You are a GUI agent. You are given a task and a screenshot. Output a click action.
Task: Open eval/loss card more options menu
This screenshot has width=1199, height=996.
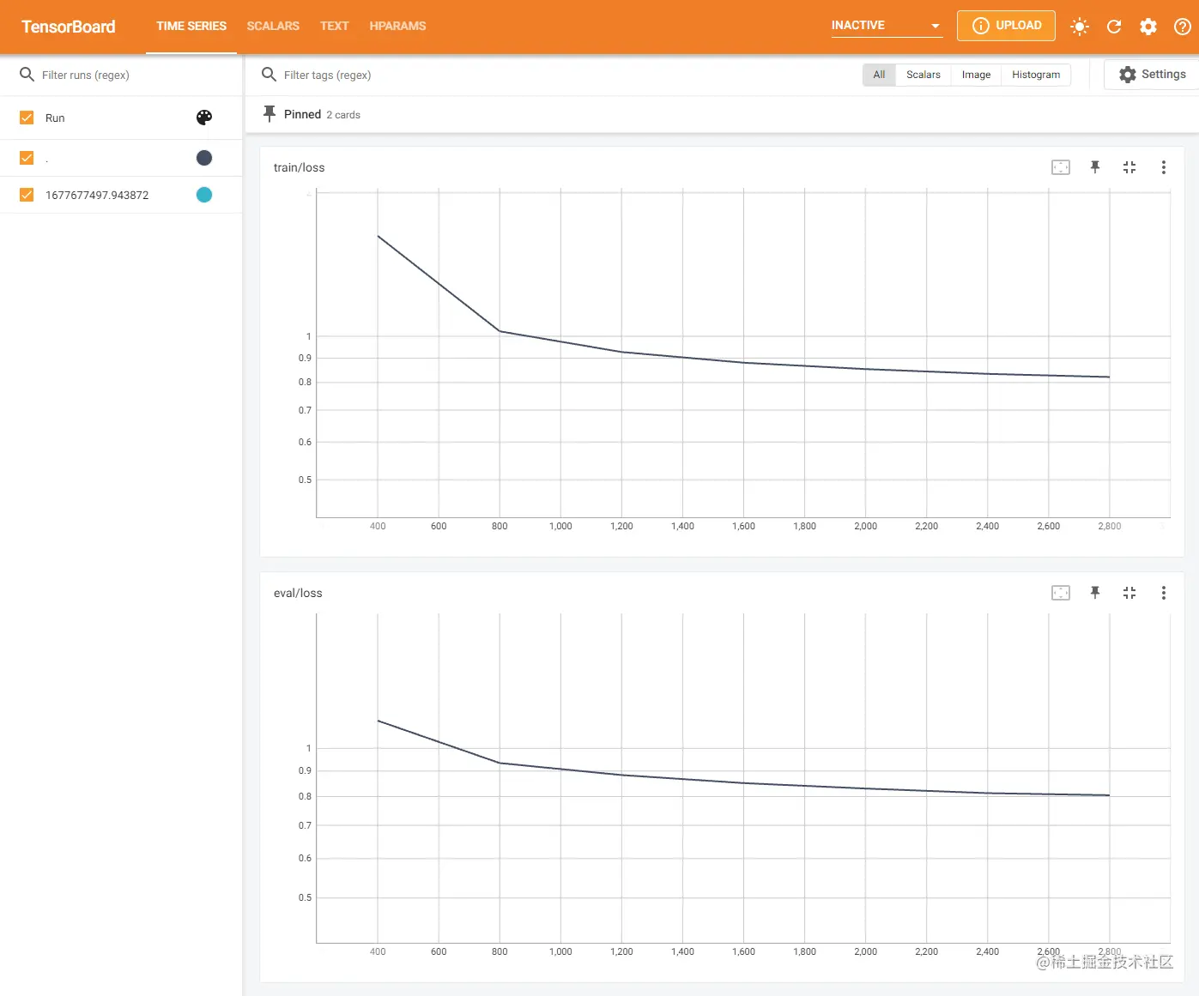(1164, 593)
